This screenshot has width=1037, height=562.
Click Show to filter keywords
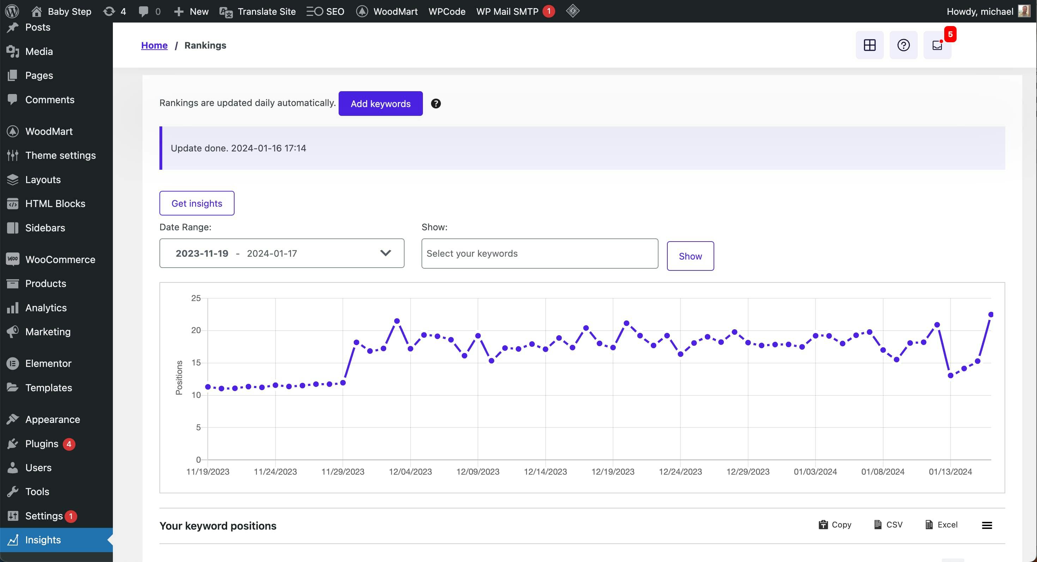click(x=690, y=256)
